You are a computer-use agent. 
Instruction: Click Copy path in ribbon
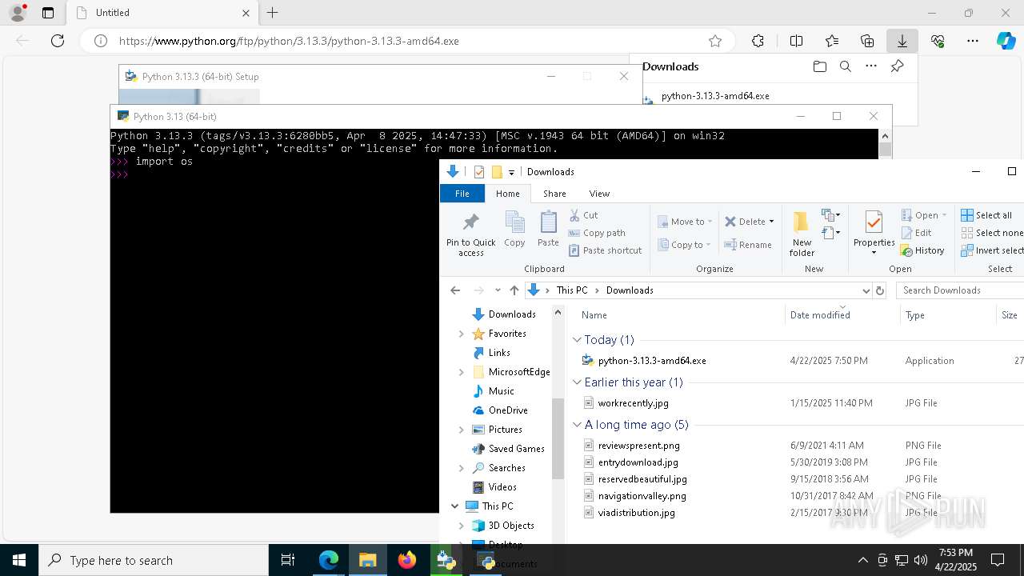pyautogui.click(x=597, y=233)
